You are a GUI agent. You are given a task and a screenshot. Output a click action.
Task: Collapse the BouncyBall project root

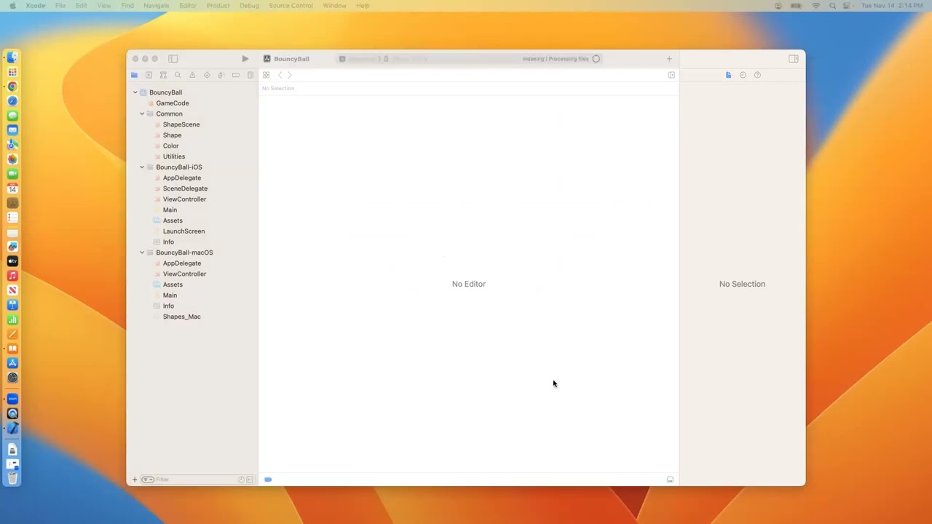(x=135, y=92)
